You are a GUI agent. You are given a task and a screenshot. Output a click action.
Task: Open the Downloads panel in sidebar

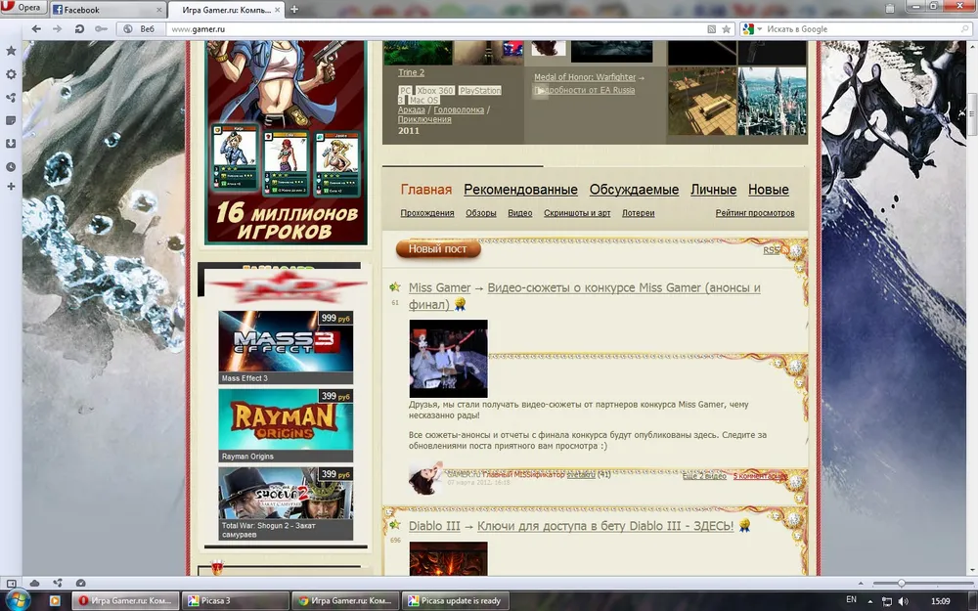(x=11, y=144)
